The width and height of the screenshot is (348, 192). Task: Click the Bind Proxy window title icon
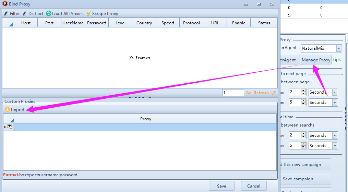coord(5,4)
